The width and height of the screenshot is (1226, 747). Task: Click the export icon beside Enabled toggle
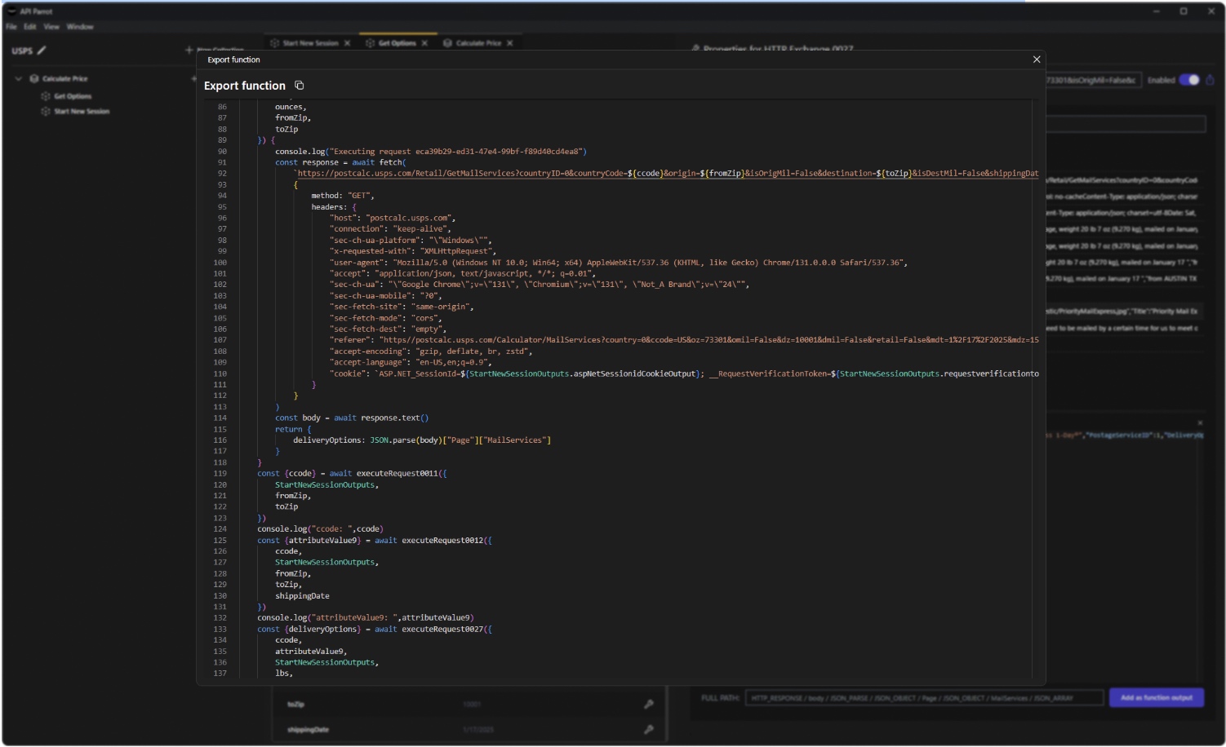click(1210, 80)
